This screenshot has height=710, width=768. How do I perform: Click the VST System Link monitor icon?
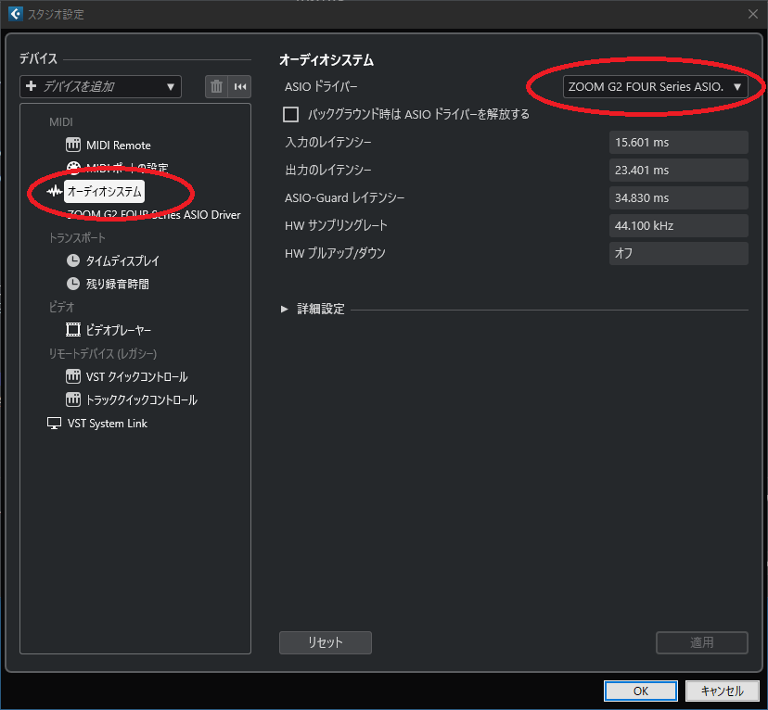coord(54,423)
